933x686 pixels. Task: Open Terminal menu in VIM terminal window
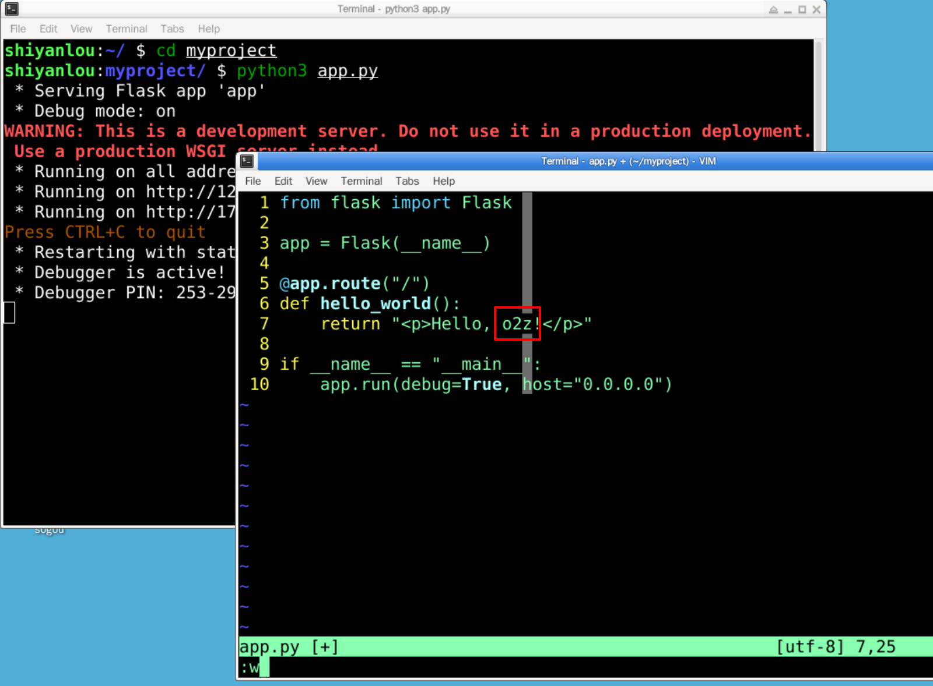tap(362, 181)
